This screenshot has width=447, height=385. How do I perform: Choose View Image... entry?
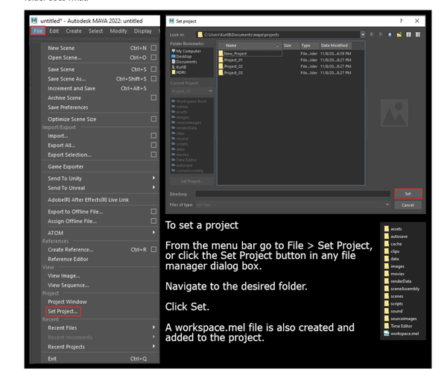coord(64,276)
